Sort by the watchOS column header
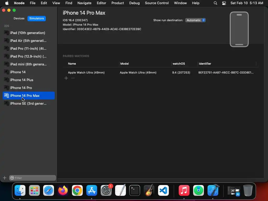268x201 pixels. [x=179, y=64]
